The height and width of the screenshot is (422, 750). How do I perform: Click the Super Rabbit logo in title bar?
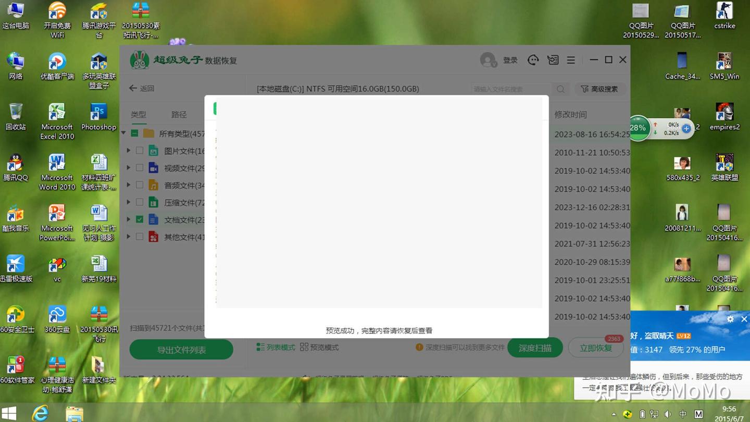pyautogui.click(x=139, y=60)
